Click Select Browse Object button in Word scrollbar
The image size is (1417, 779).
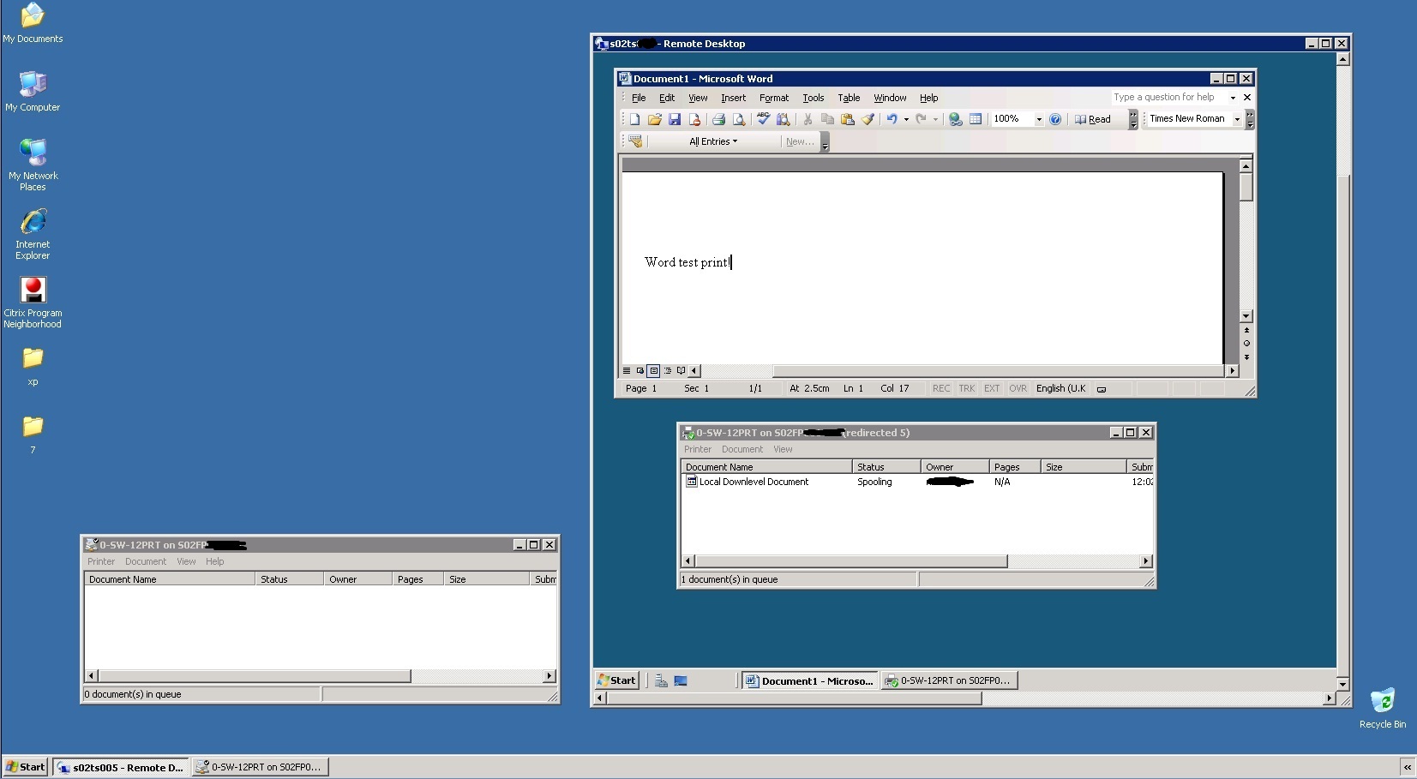point(1246,344)
